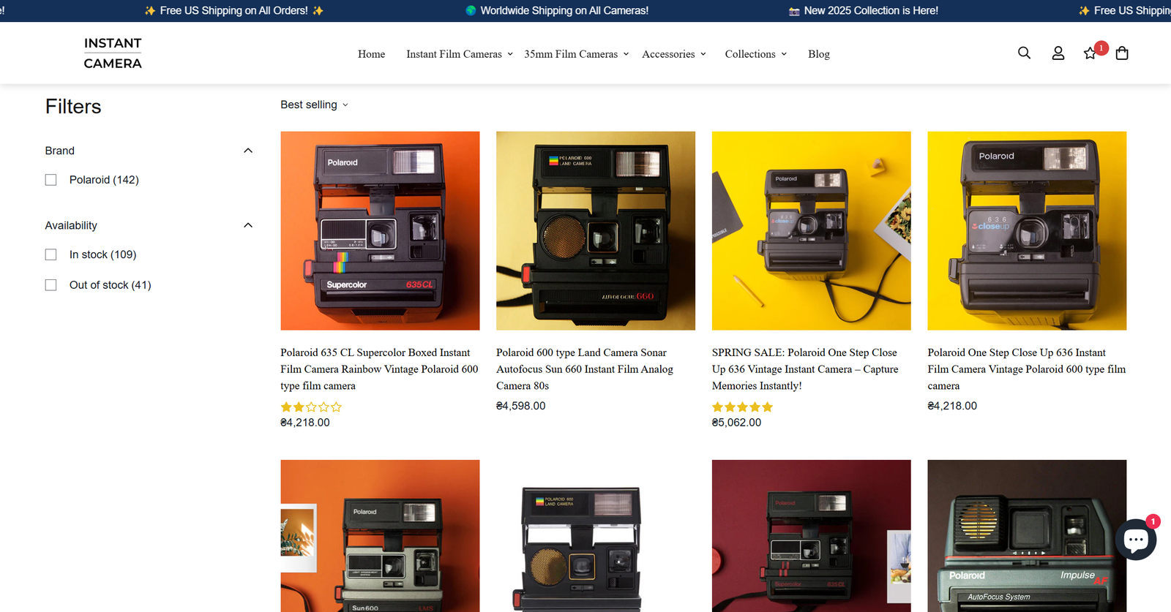Open the Collections navigation menu
The image size is (1171, 612).
pyautogui.click(x=755, y=54)
